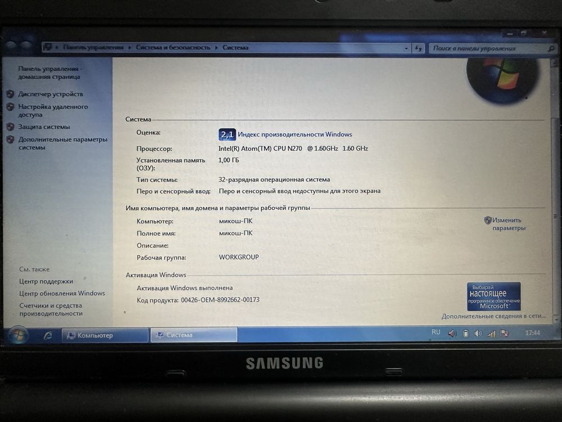Click the refresh button beside address bar
Screen dimensions: 562x422
(x=418, y=48)
